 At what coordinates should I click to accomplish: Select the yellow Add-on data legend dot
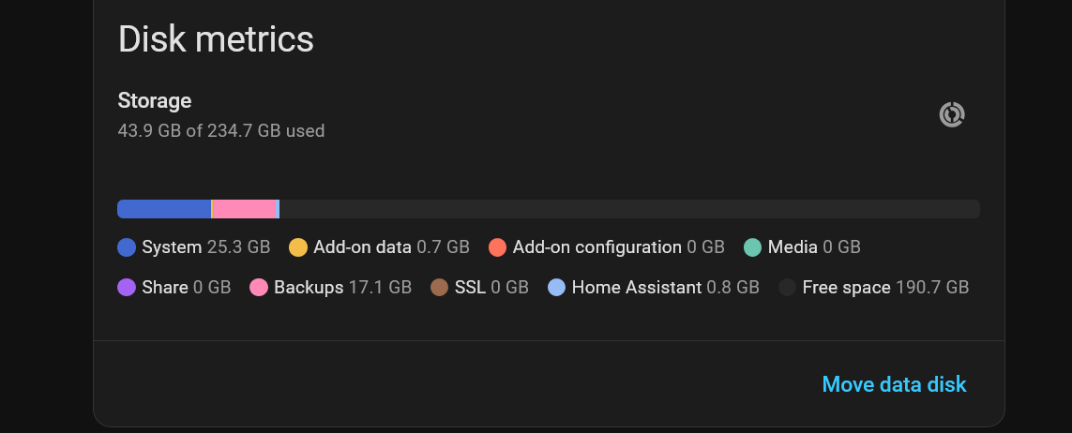point(298,247)
